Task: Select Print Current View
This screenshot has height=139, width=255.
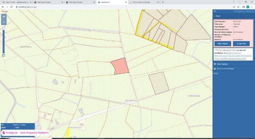Action: pyautogui.click(x=225, y=69)
